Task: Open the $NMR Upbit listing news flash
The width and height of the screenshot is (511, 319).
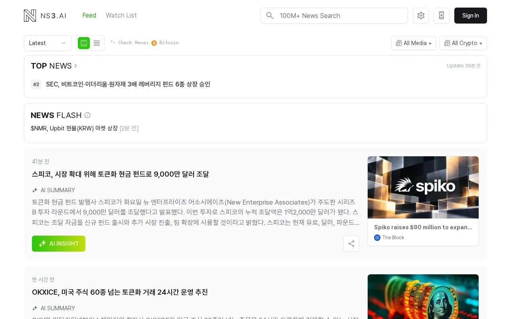Action: pos(74,128)
